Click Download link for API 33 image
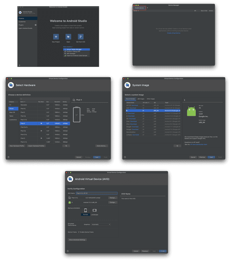The height and width of the screenshot is (261, 231). pos(135,105)
